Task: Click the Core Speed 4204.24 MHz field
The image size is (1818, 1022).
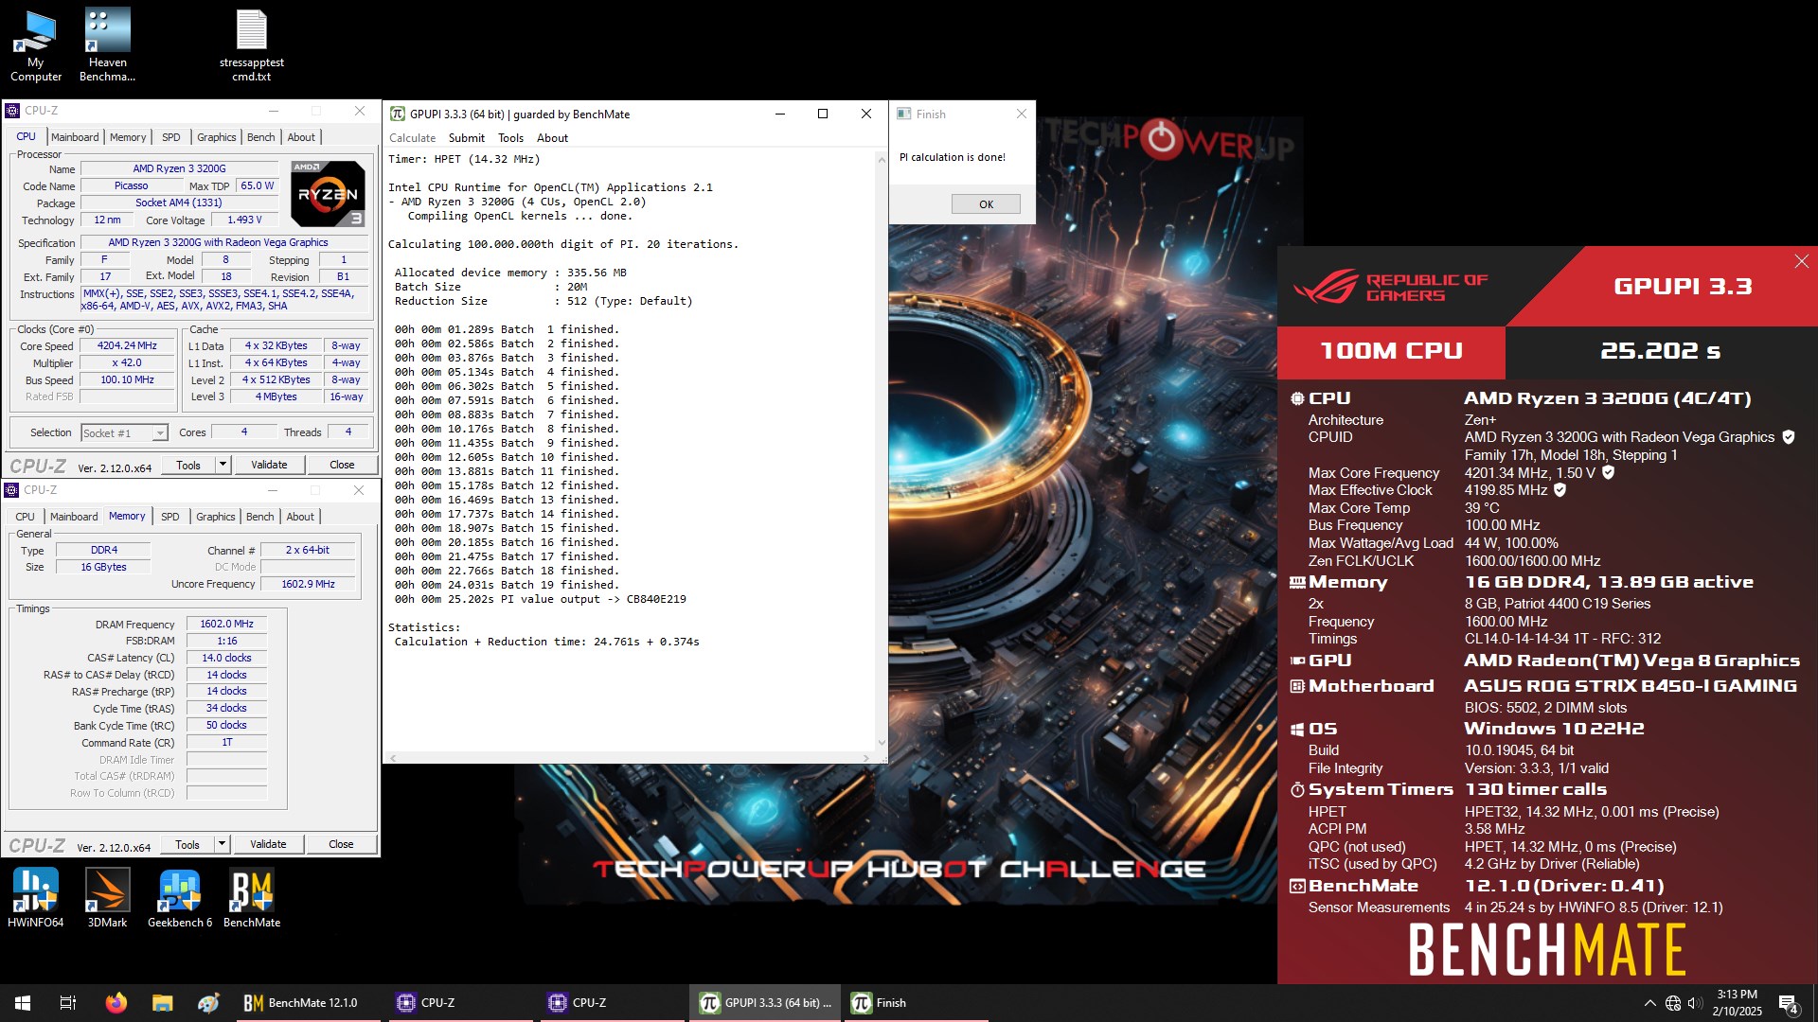Action: [127, 346]
